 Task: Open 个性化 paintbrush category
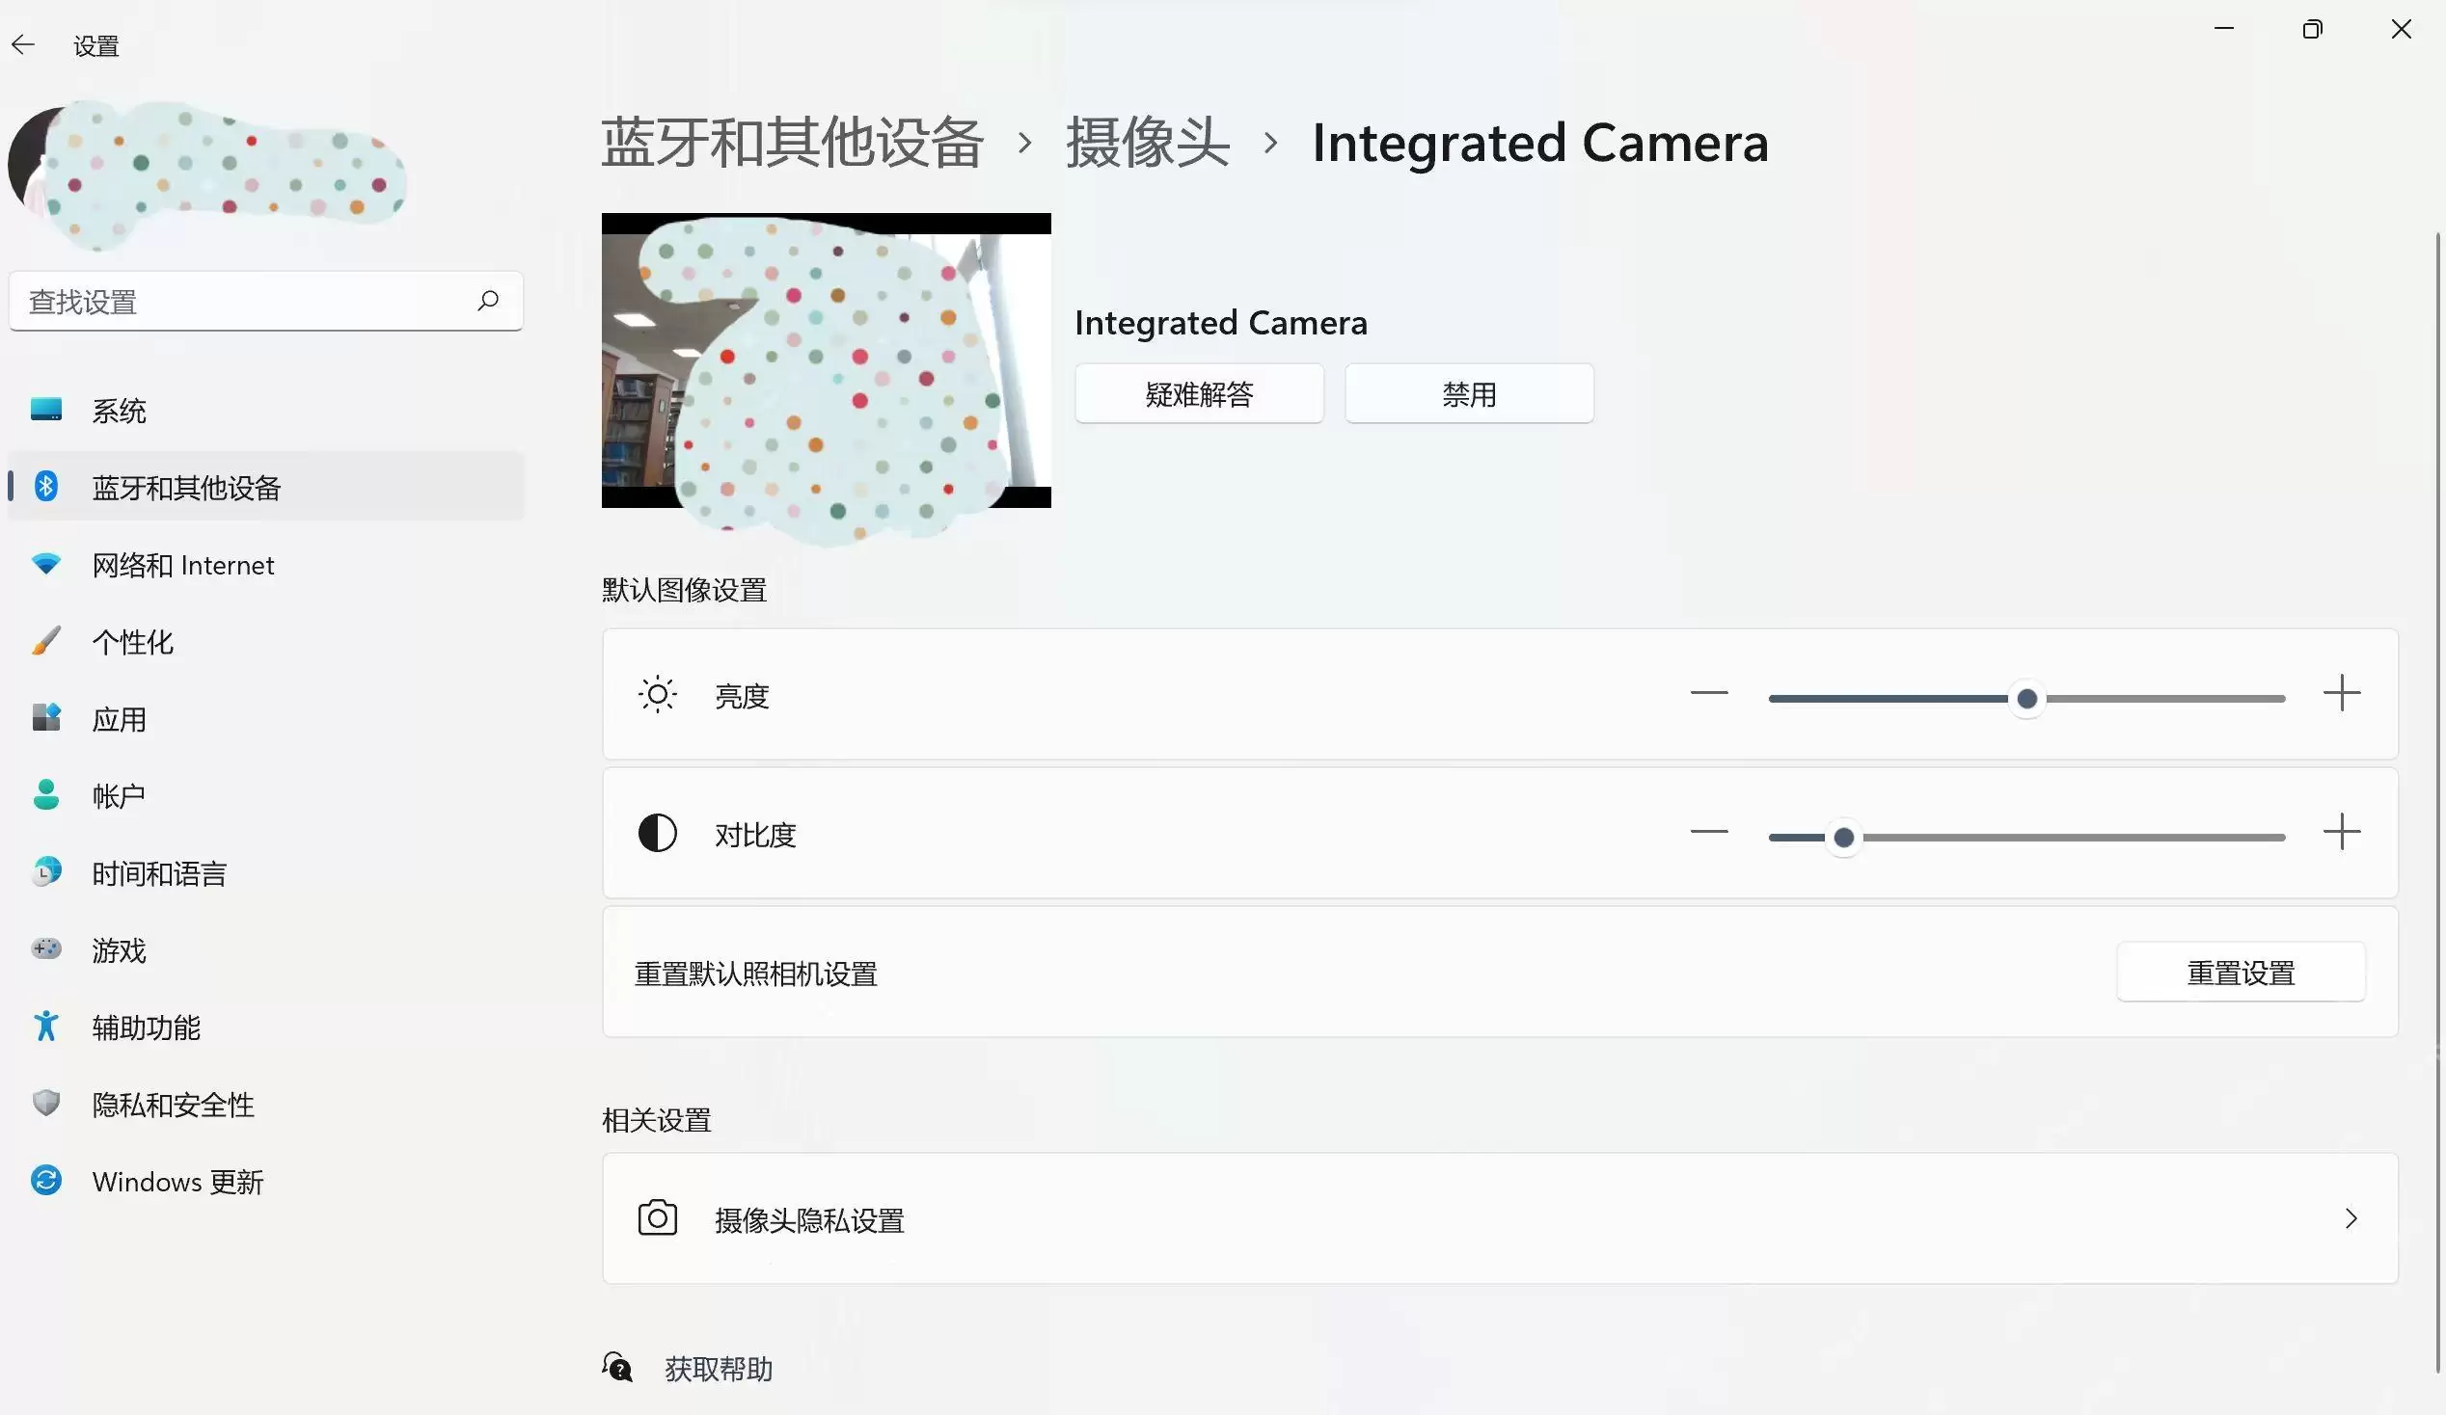(x=265, y=641)
